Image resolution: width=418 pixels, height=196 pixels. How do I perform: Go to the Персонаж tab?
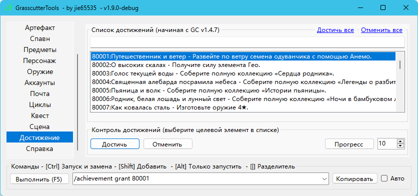click(x=39, y=60)
